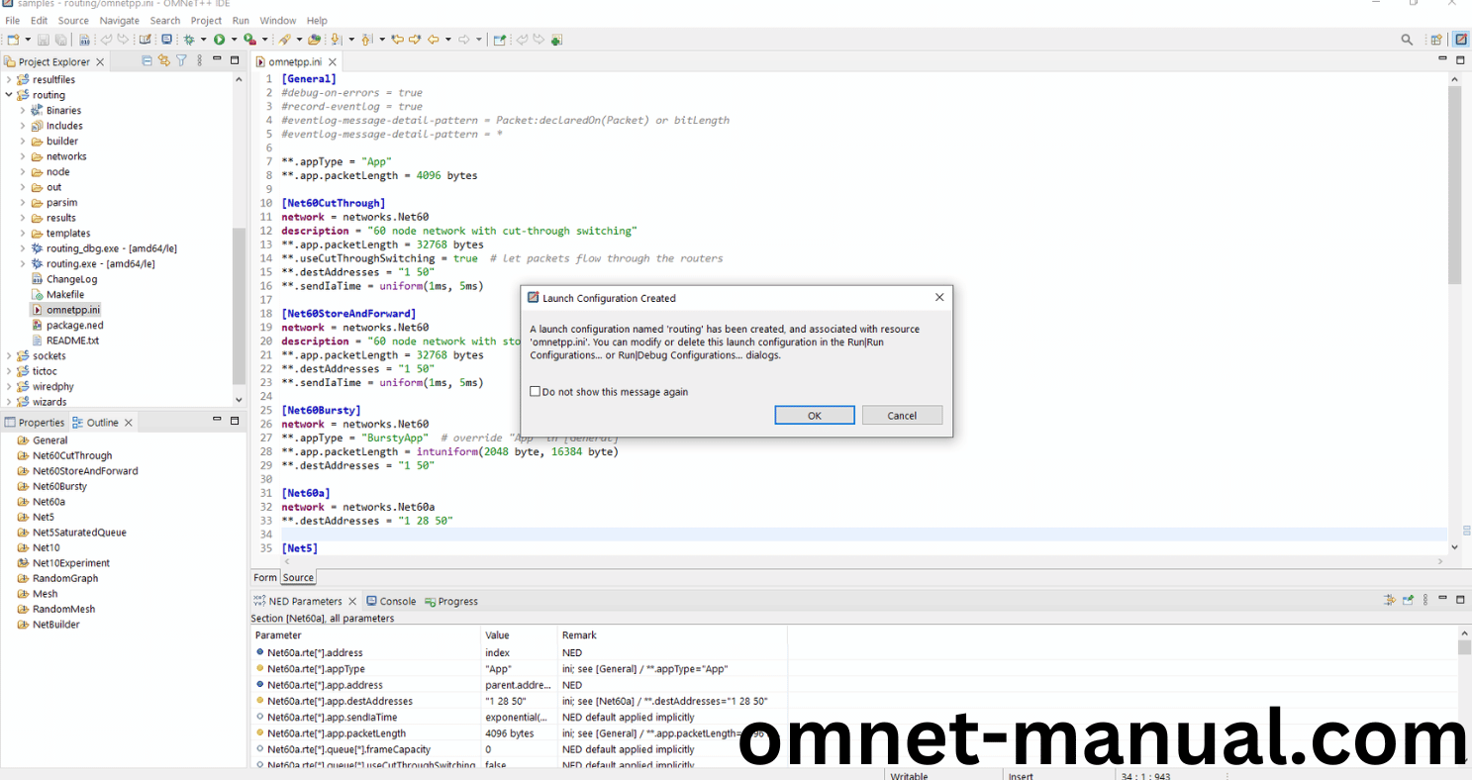Expand the tictoc project node
This screenshot has height=780, width=1472.
[9, 371]
